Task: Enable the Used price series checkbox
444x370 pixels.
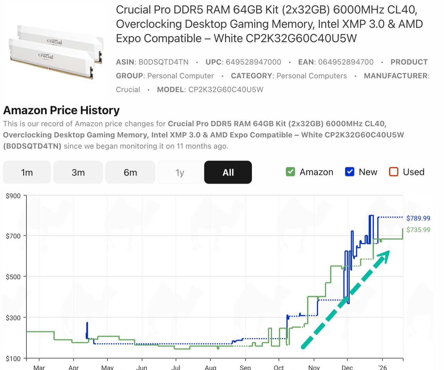Action: tap(394, 172)
